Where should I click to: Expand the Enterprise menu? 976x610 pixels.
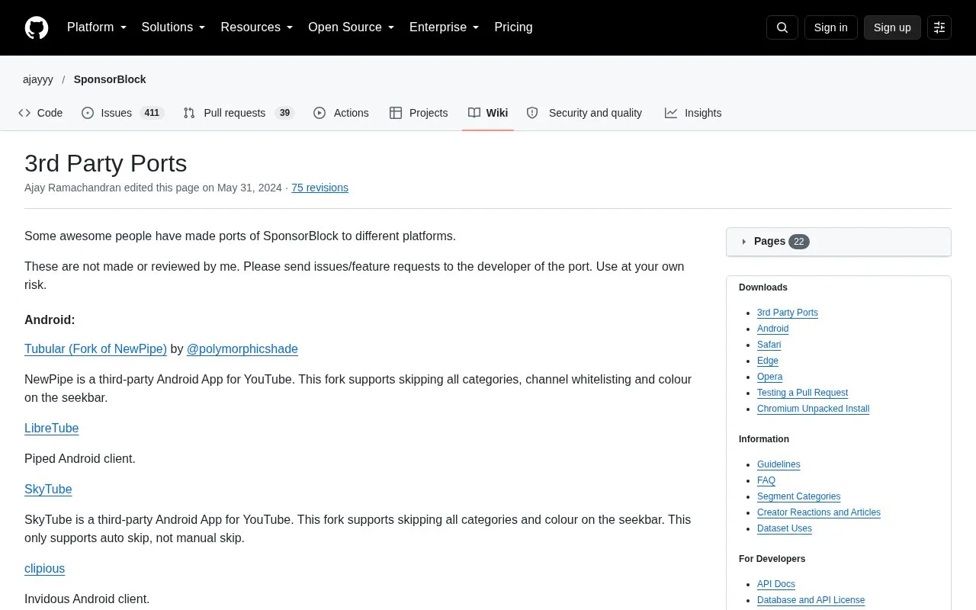point(444,27)
